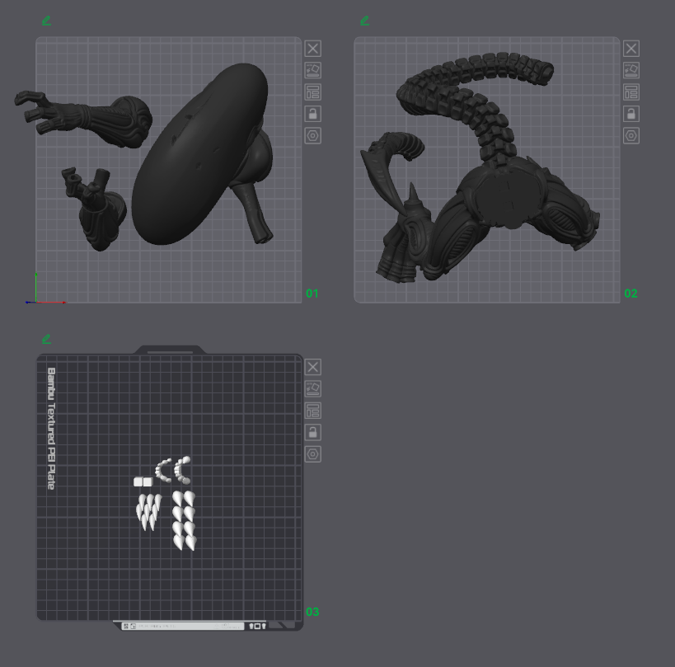Arrange objects on plate 01
Screen dimensions: 675x667
coord(312,92)
